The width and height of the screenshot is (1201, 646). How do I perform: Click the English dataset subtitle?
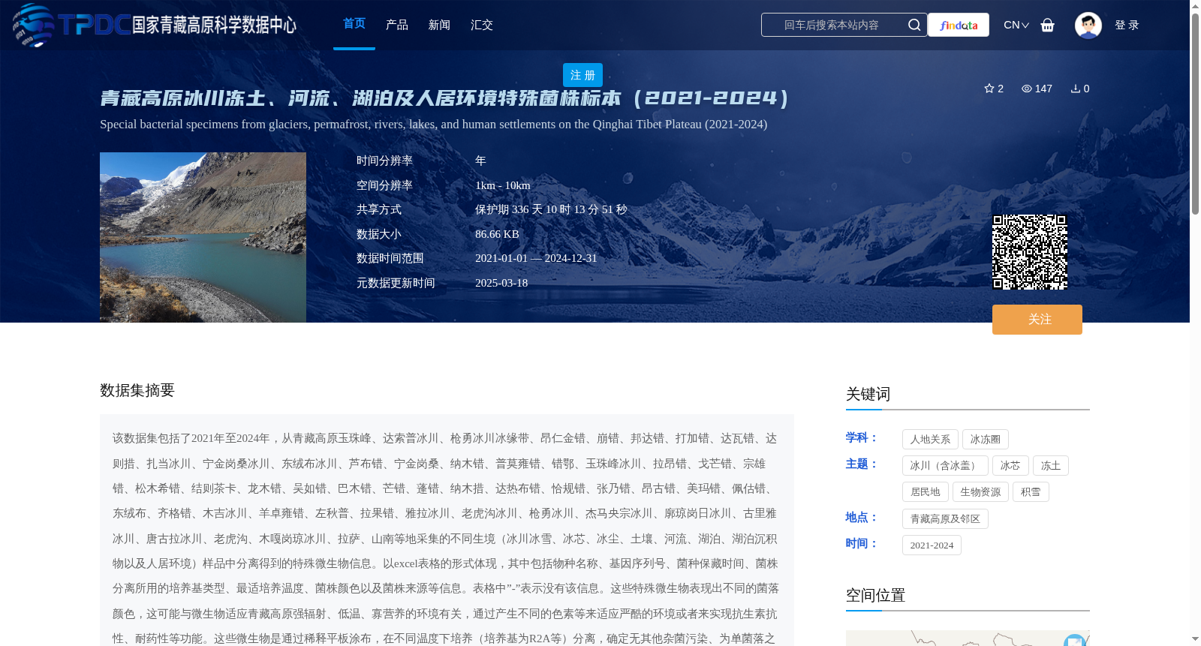(434, 125)
